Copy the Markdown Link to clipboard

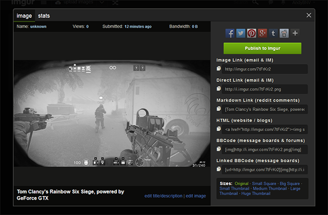(x=219, y=109)
